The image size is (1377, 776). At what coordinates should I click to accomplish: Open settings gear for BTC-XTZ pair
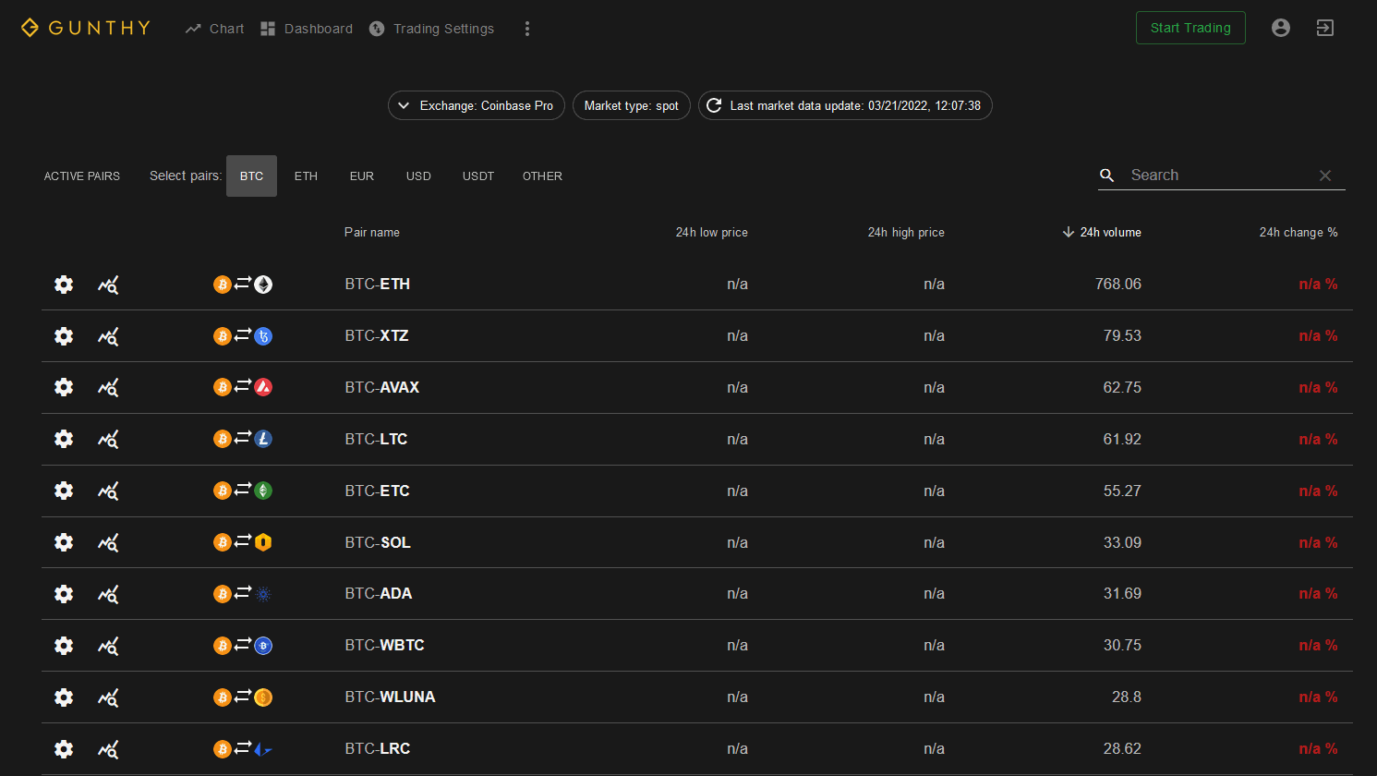64,336
